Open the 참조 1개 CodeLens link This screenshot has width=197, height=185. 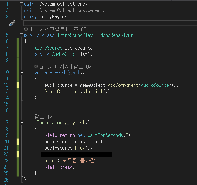pos(44,117)
